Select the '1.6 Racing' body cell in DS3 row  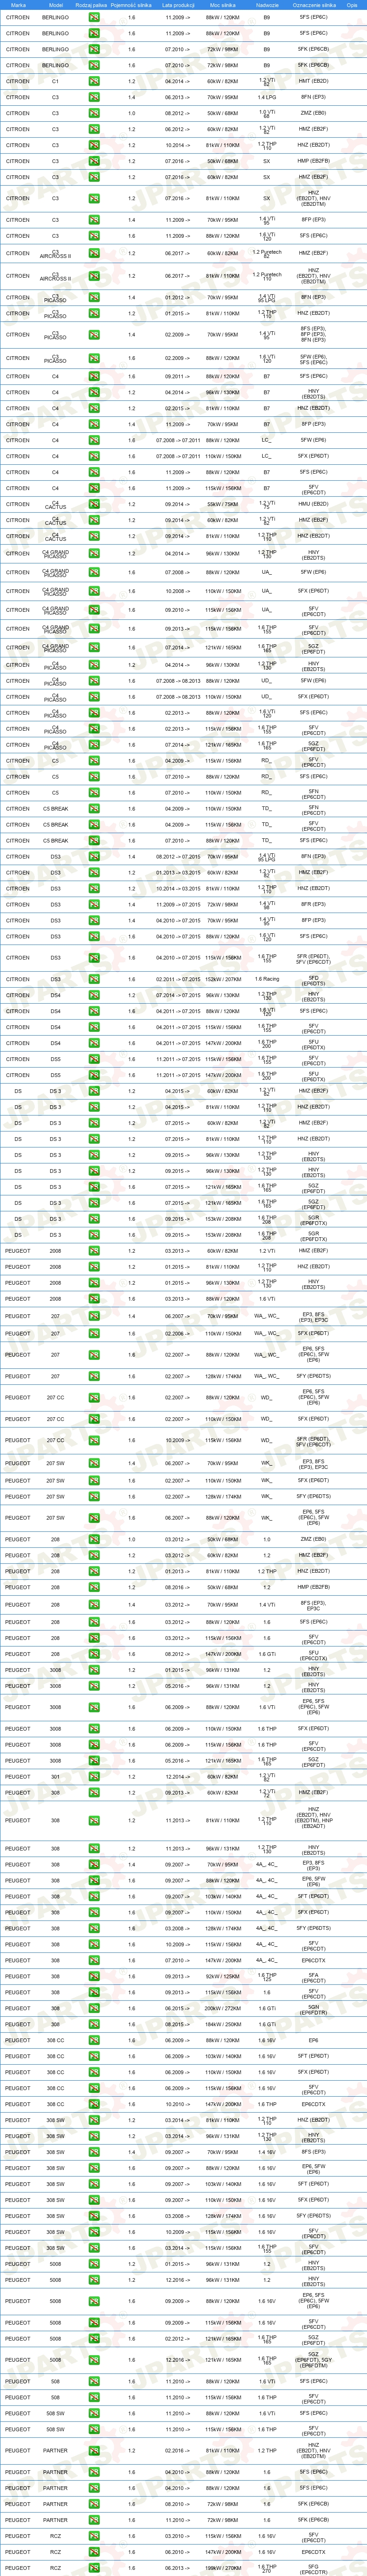point(267,979)
